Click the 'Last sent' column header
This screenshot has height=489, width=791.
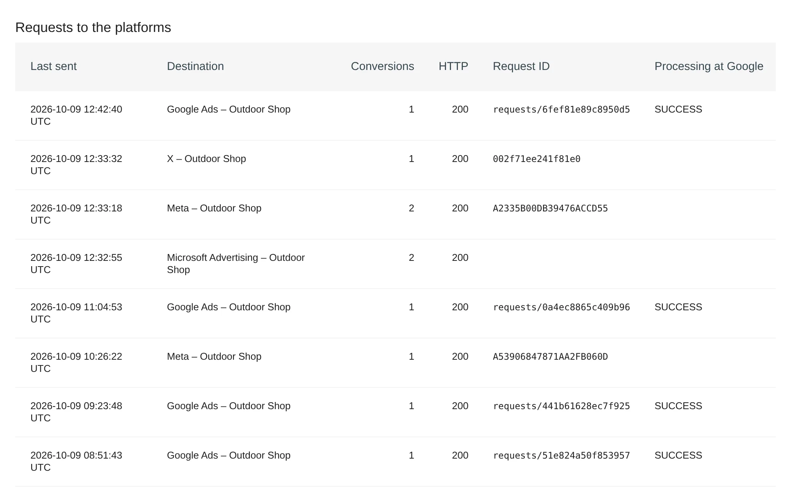point(53,66)
